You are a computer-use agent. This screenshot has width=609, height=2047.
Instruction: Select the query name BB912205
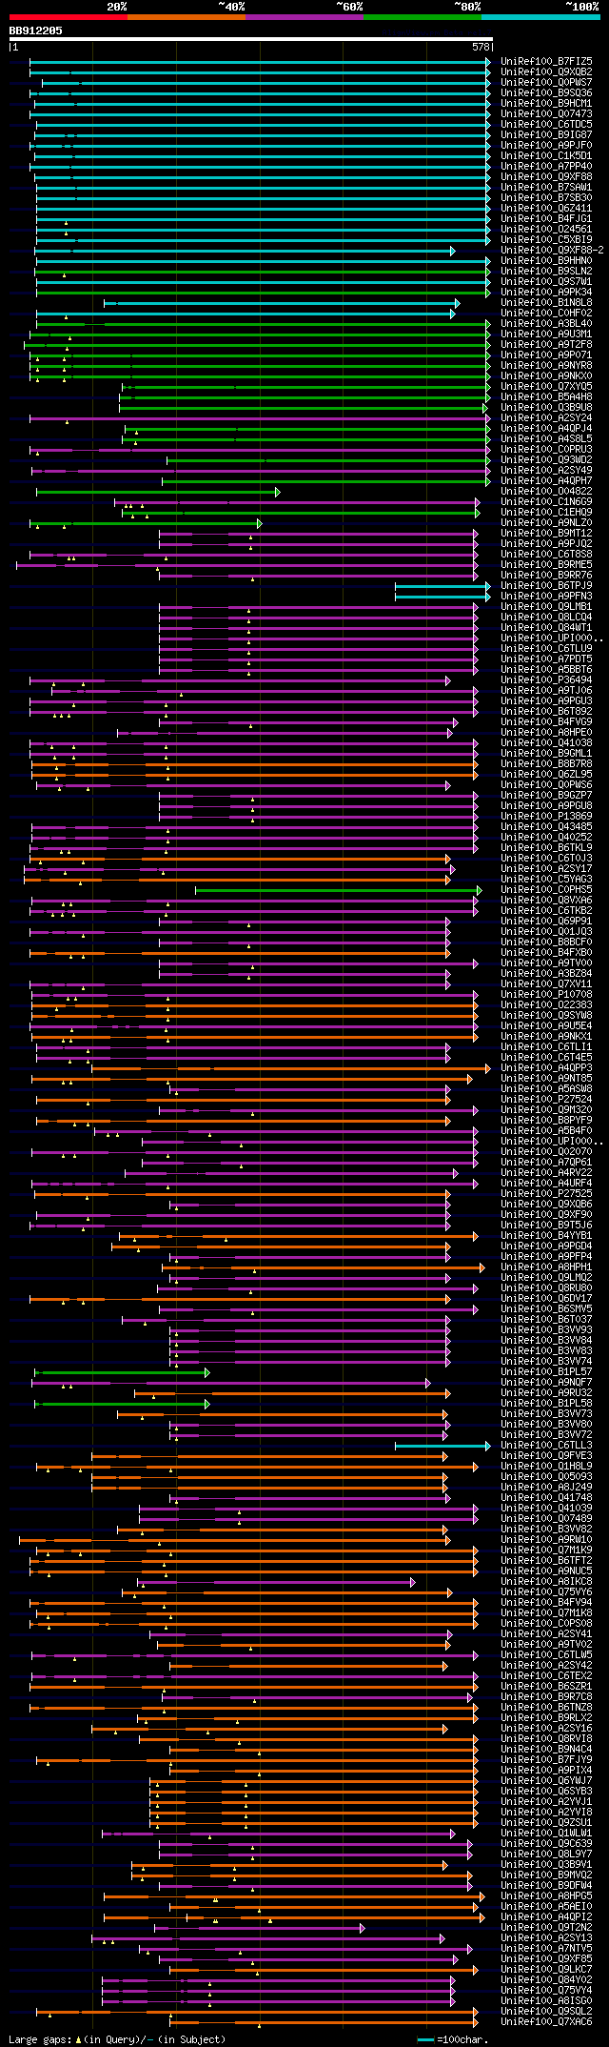click(36, 30)
